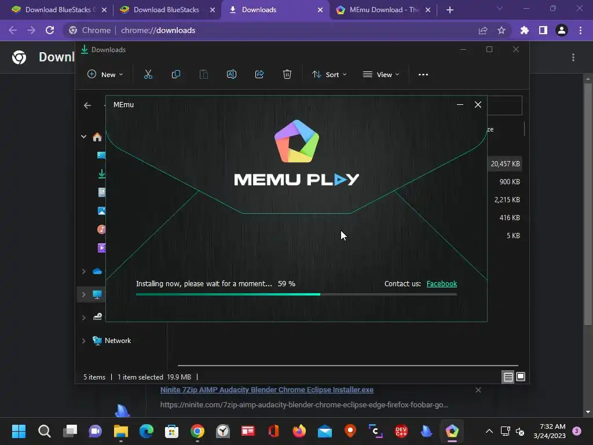Click the Copy icon in File Explorer toolbar
The image size is (593, 445).
tap(176, 75)
